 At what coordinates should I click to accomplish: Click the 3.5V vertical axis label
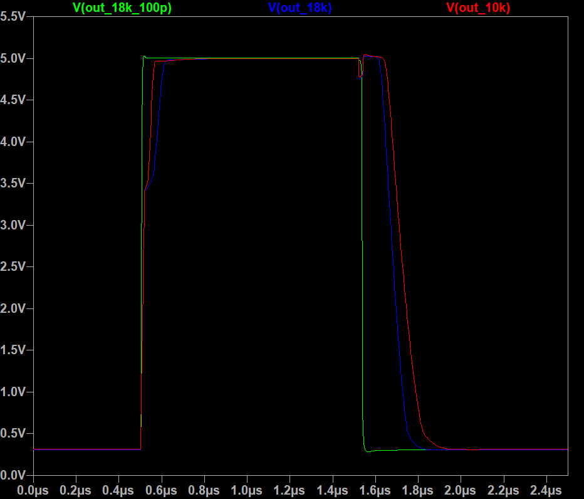click(13, 183)
